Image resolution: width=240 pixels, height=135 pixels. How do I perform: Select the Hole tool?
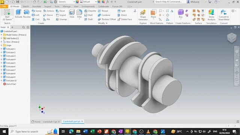click(x=72, y=14)
